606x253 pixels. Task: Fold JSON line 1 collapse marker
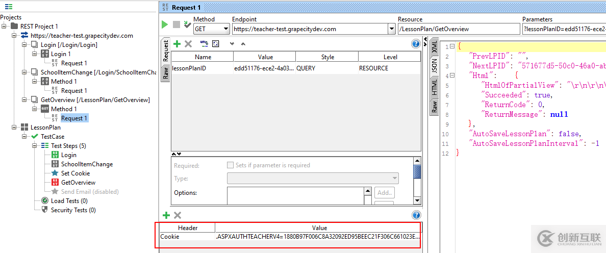[x=452, y=46]
